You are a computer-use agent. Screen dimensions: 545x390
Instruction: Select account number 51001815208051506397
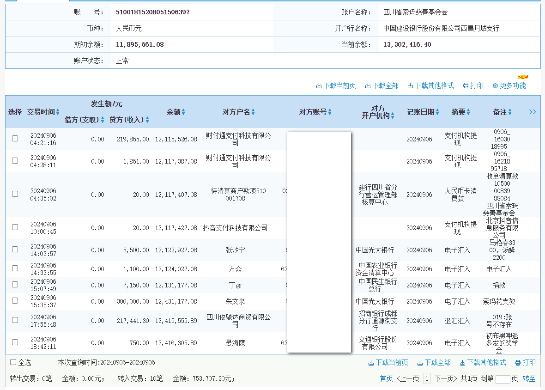pyautogui.click(x=152, y=12)
